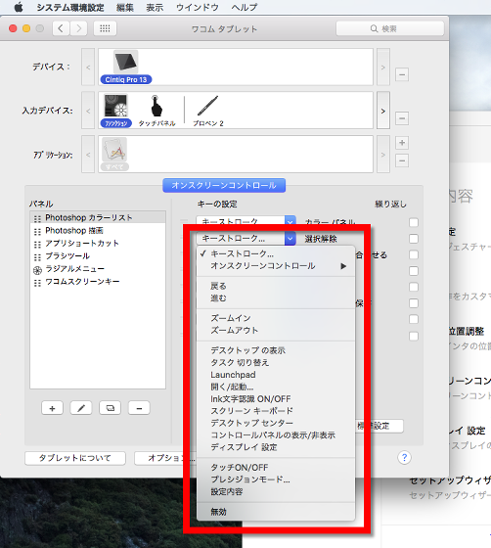This screenshot has height=548, width=491.
Task: Choose 設定内容 from the popup menu
Action: pos(276,491)
